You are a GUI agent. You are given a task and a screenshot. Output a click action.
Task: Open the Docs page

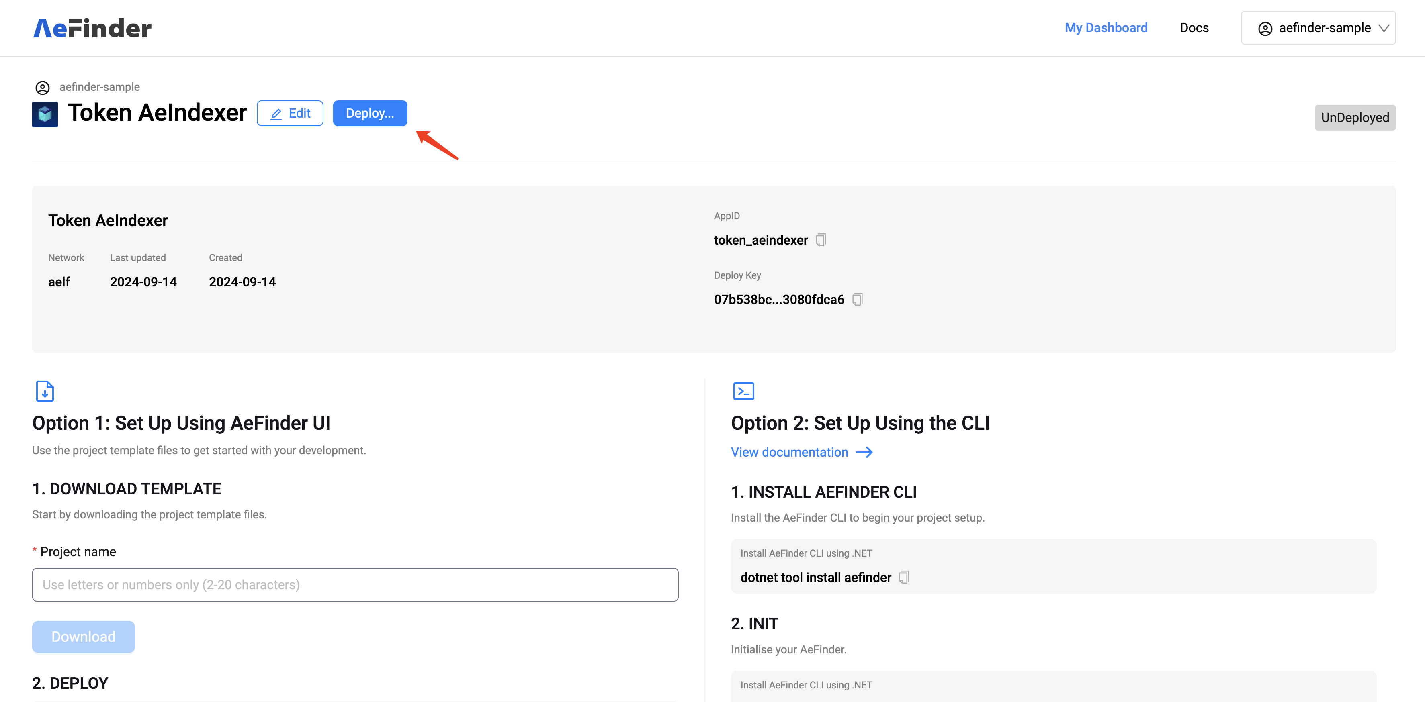(x=1194, y=28)
